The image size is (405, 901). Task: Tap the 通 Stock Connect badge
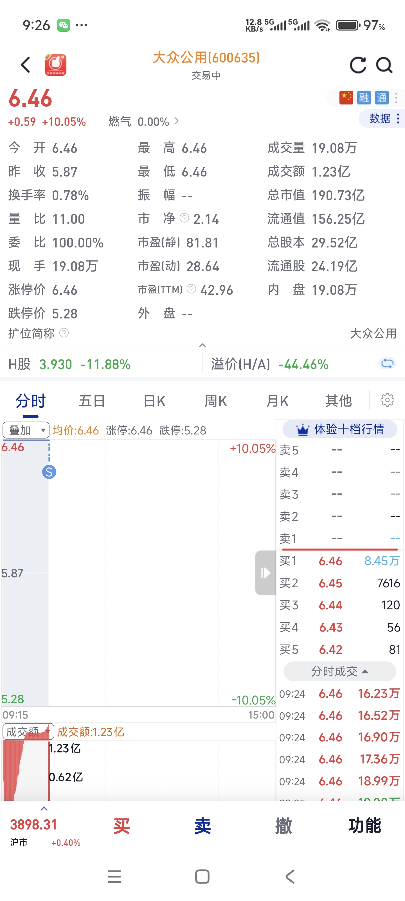point(381,98)
